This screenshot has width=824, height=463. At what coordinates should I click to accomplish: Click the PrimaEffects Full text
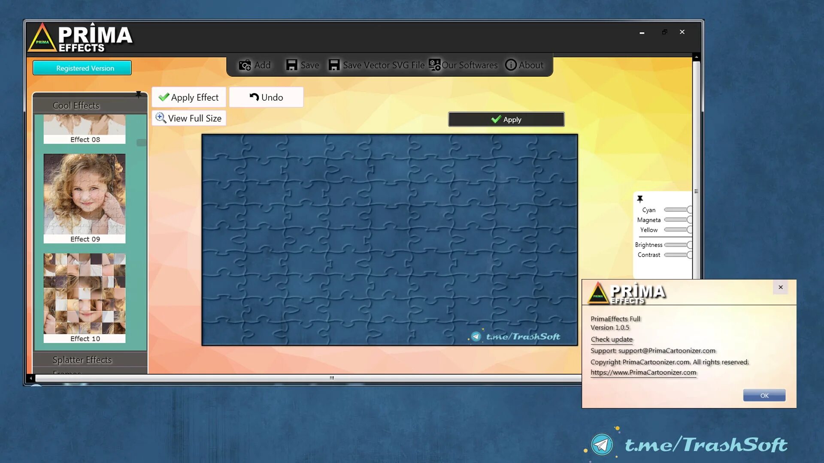(x=615, y=319)
